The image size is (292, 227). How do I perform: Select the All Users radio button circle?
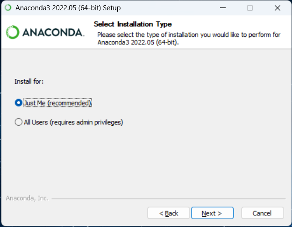pyautogui.click(x=19, y=122)
